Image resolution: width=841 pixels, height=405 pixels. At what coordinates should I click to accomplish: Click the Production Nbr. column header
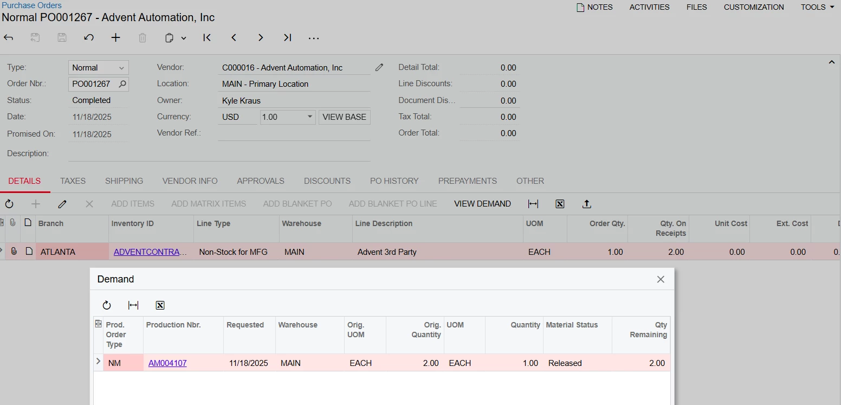point(183,335)
